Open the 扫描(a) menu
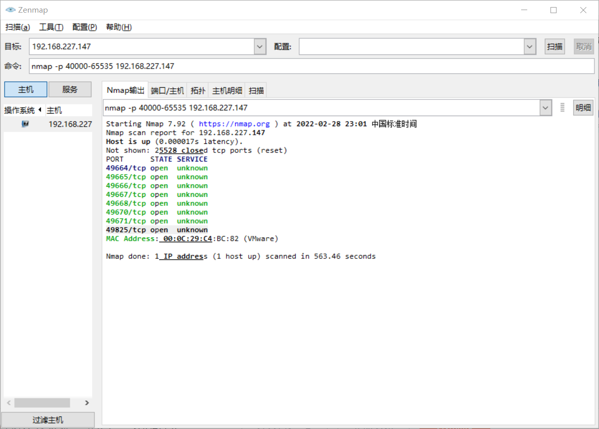Image resolution: width=599 pixels, height=429 pixels. pyautogui.click(x=17, y=27)
